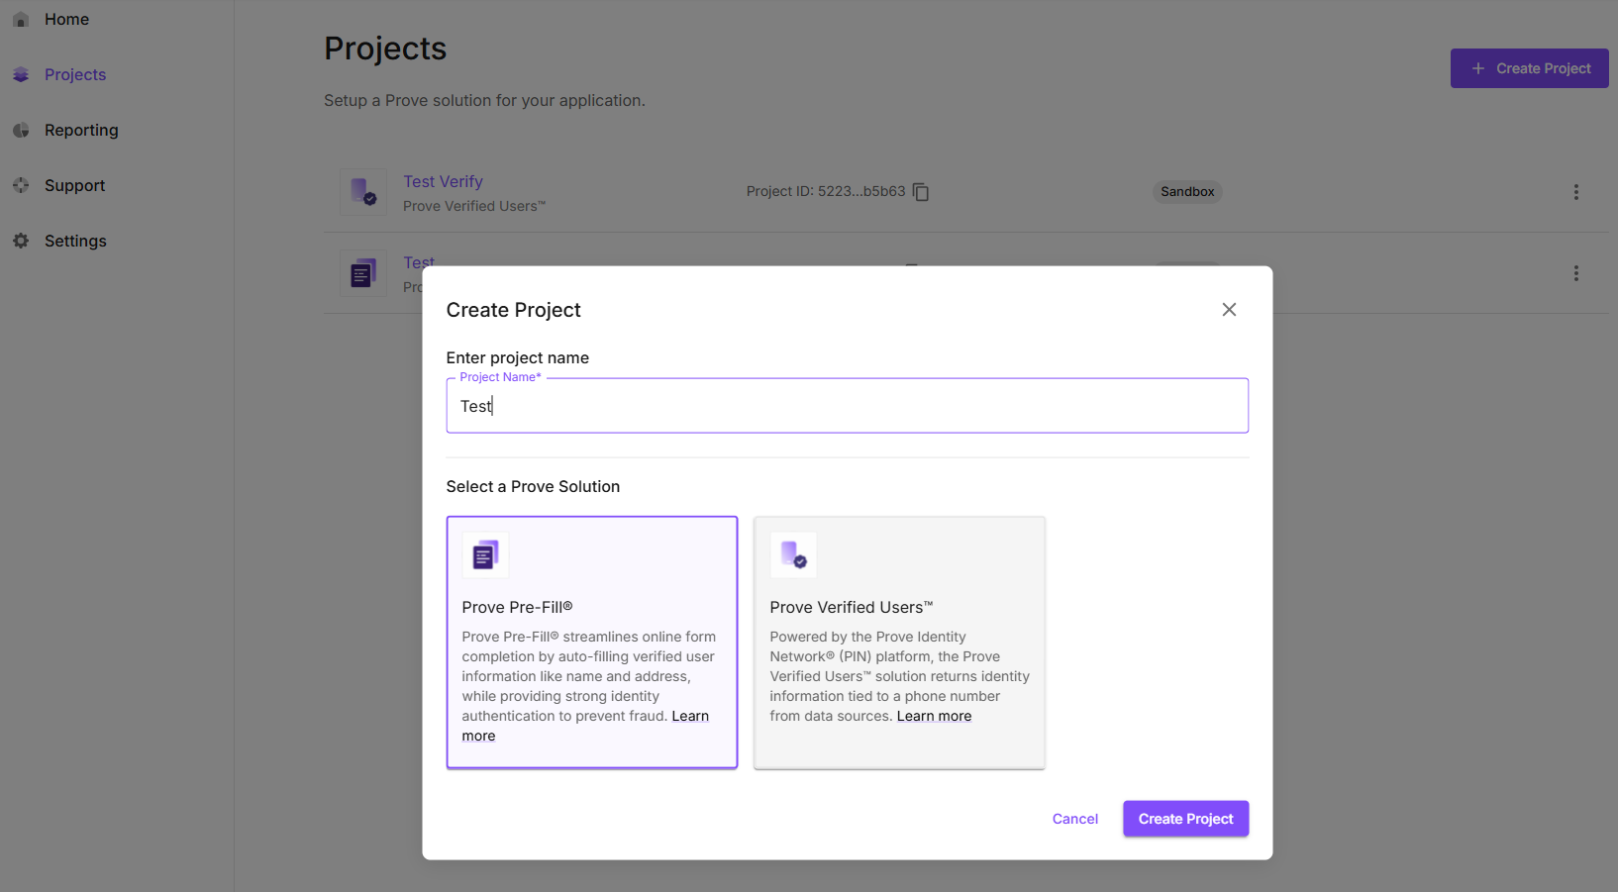Click the Test Verify project icon
Screen dimensions: 1618x892
363,192
